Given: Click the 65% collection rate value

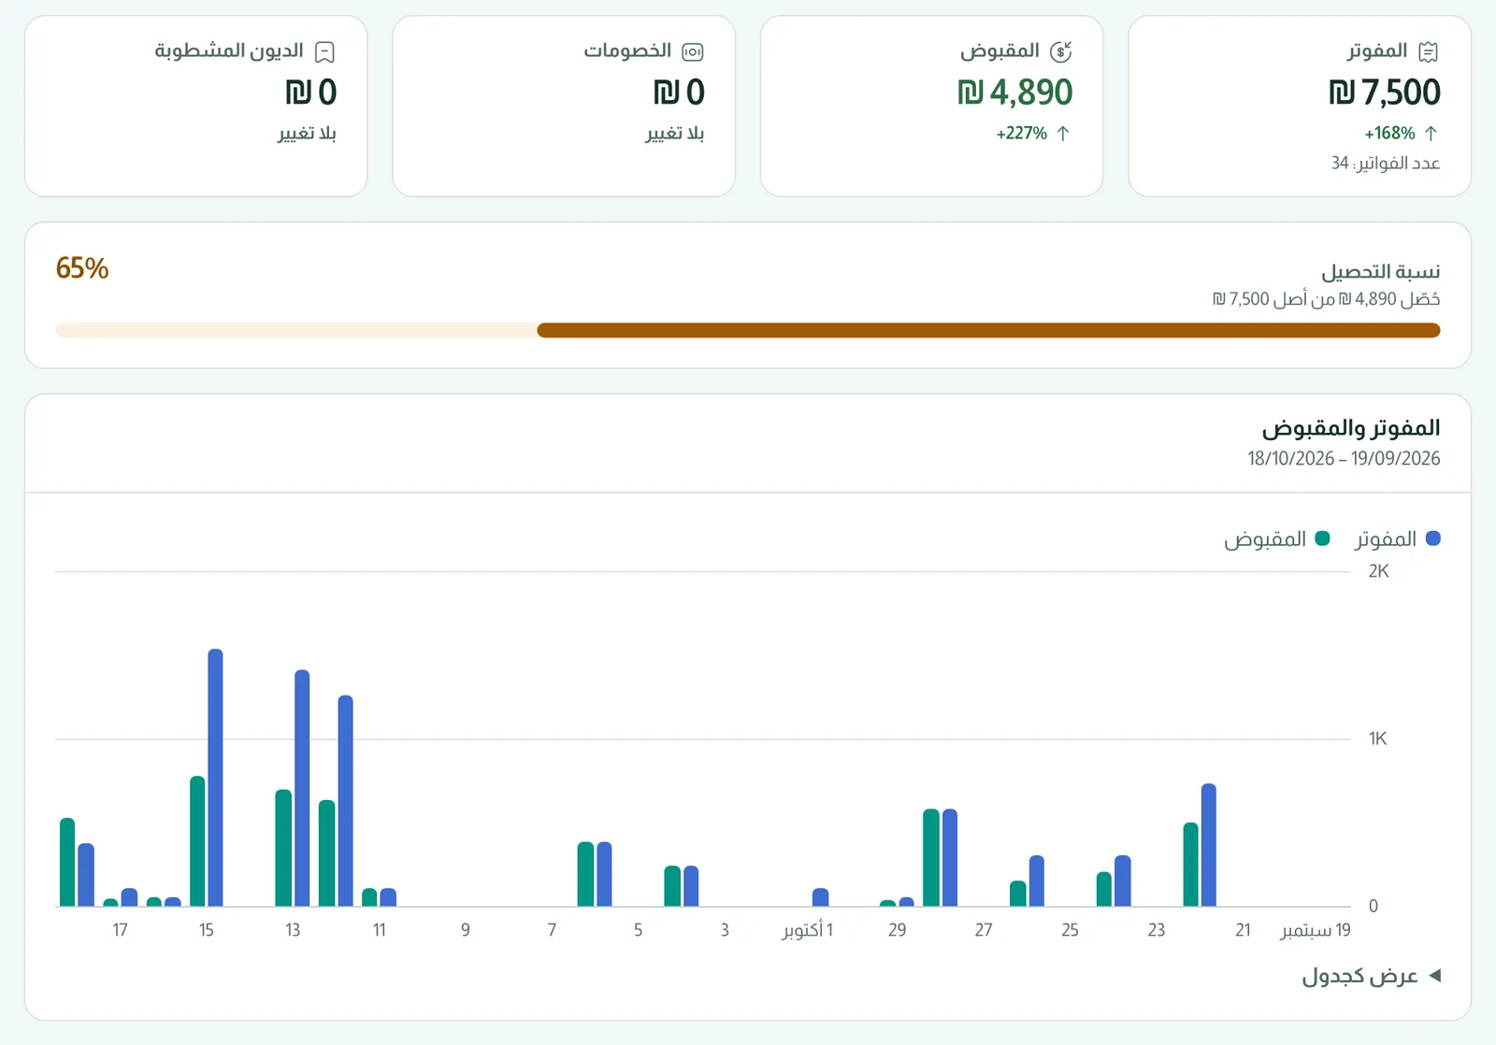Looking at the screenshot, I should [82, 268].
